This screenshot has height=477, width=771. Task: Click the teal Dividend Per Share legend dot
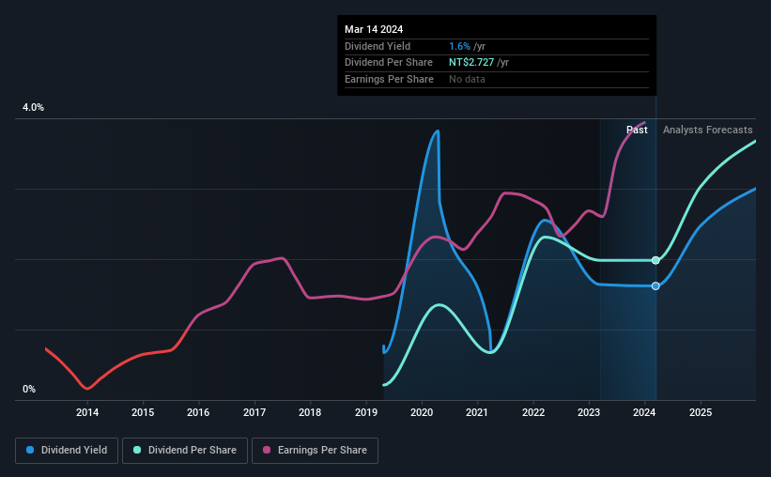coord(137,450)
